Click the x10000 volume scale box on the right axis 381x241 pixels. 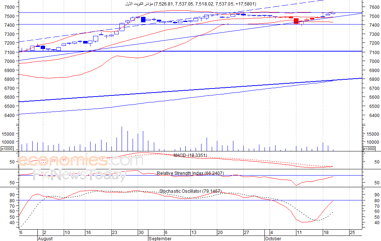click(369, 148)
